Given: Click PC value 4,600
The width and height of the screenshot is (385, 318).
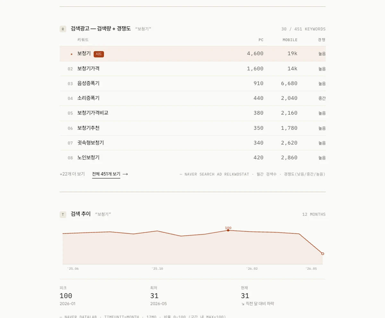Looking at the screenshot, I should (x=255, y=54).
